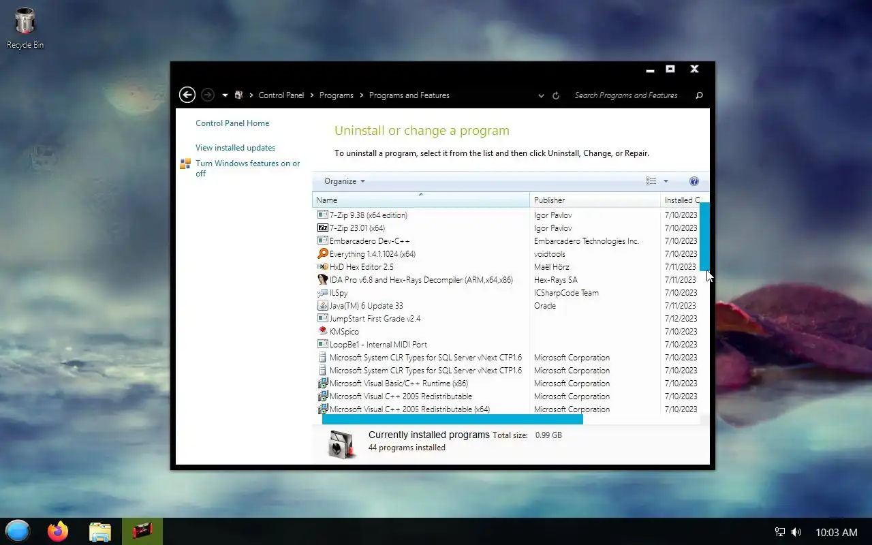The height and width of the screenshot is (545, 872).
Task: Click publisher Embarcadero Technologies Inc.
Action: (586, 241)
